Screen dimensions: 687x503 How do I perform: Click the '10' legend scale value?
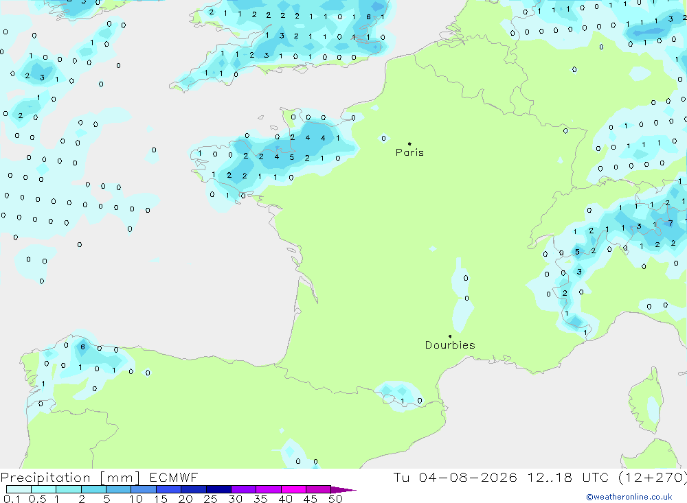click(136, 499)
